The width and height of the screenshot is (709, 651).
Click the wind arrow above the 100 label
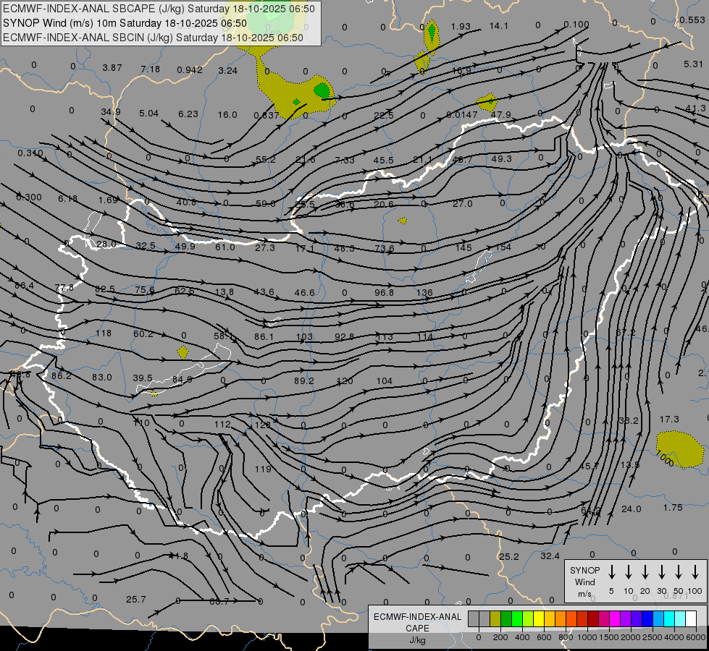(x=695, y=571)
